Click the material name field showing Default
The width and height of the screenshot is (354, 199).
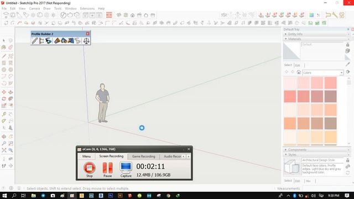(x=322, y=45)
